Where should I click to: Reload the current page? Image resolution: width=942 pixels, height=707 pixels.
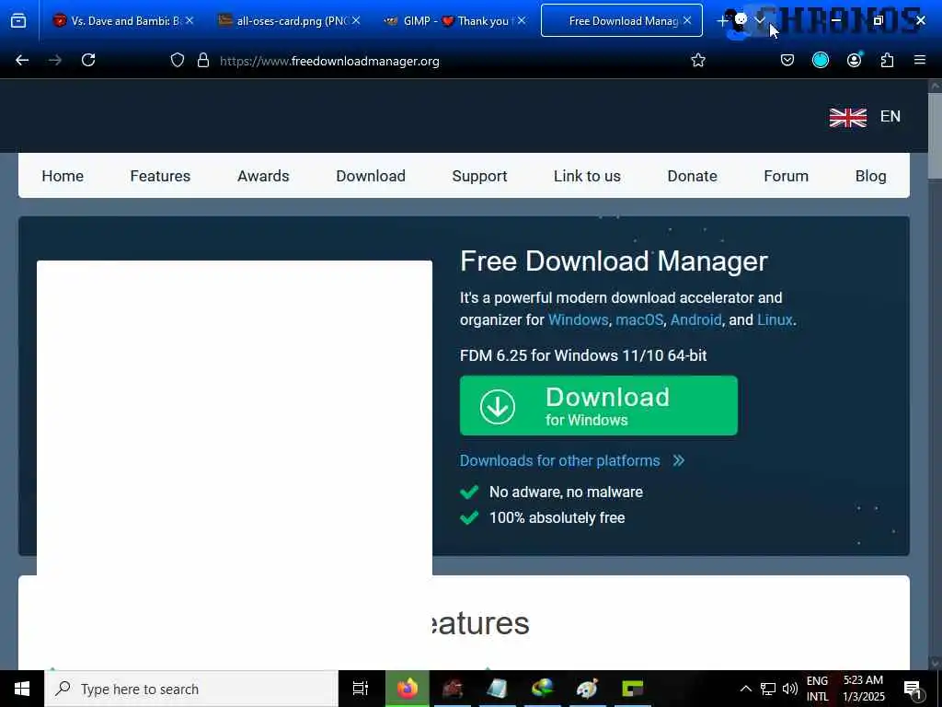click(88, 60)
